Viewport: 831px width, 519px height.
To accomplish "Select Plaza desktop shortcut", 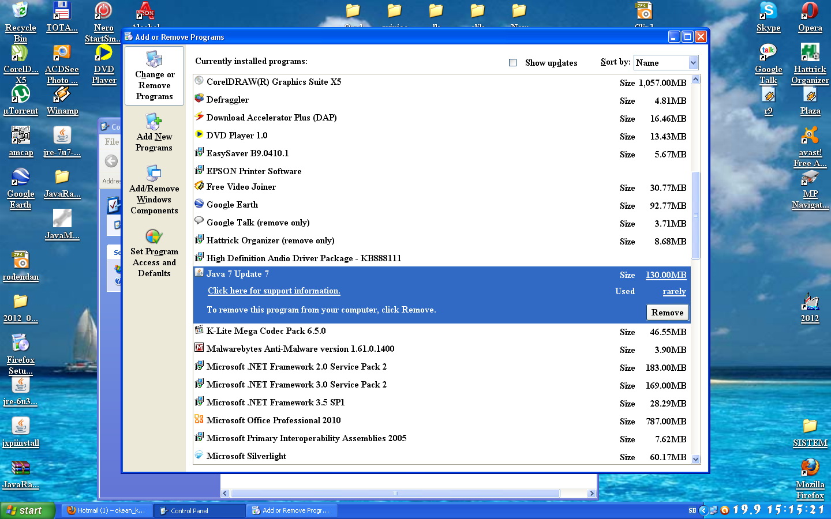I will pos(810,100).
